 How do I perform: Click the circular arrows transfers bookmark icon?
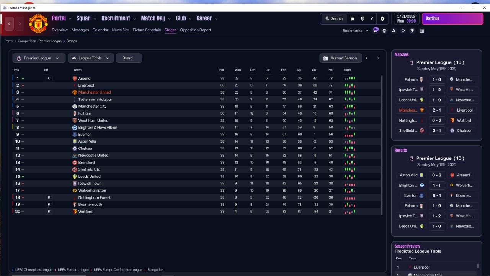point(403,31)
